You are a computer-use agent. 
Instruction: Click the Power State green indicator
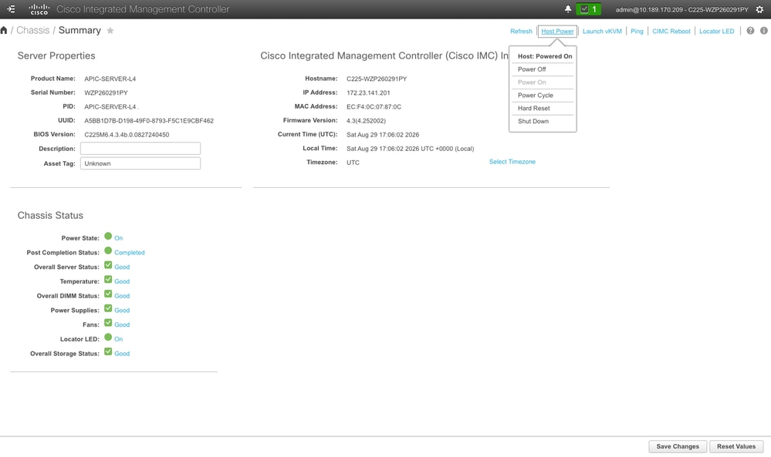(108, 236)
